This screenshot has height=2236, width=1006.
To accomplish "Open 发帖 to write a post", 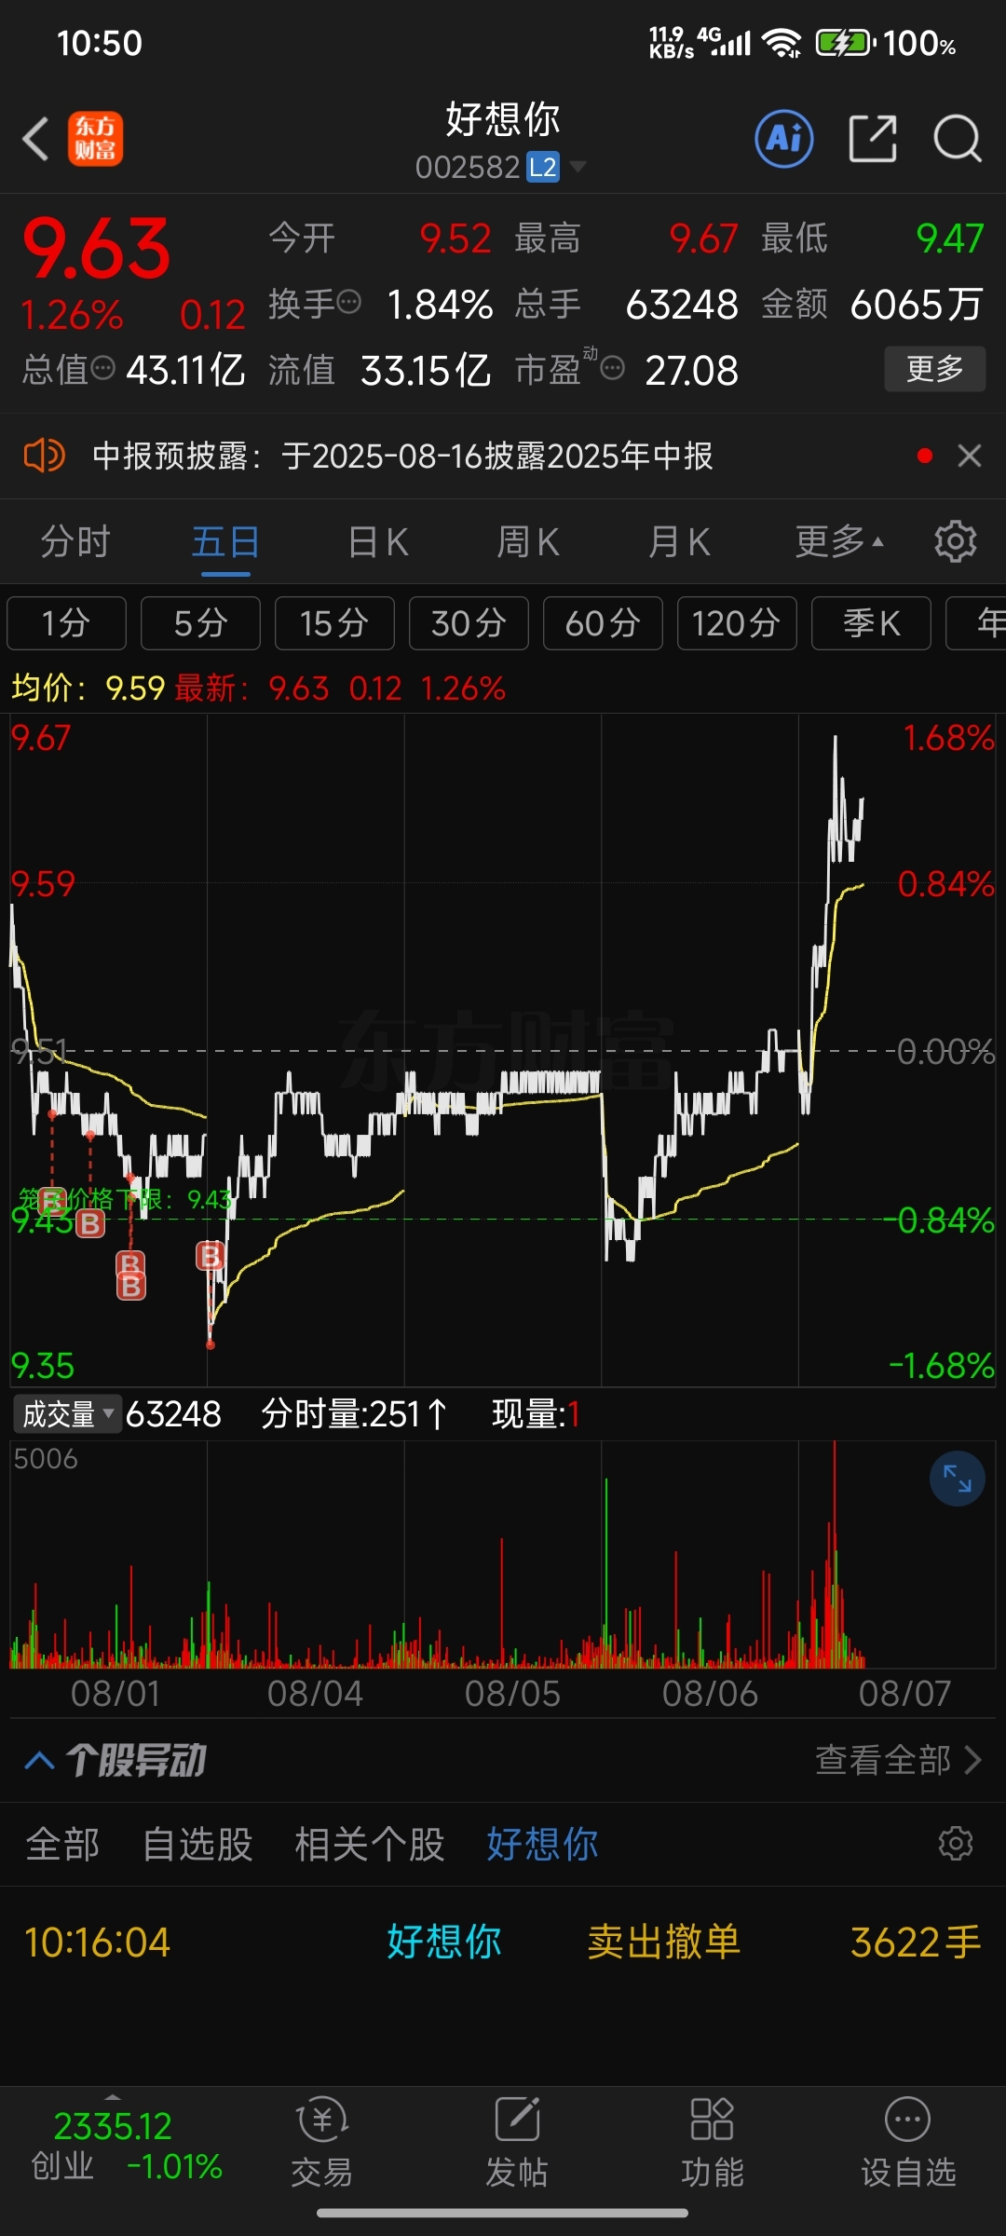I will pyautogui.click(x=517, y=2143).
